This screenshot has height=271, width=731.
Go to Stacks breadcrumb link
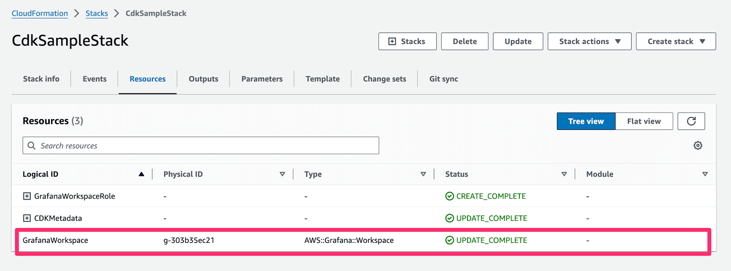96,14
